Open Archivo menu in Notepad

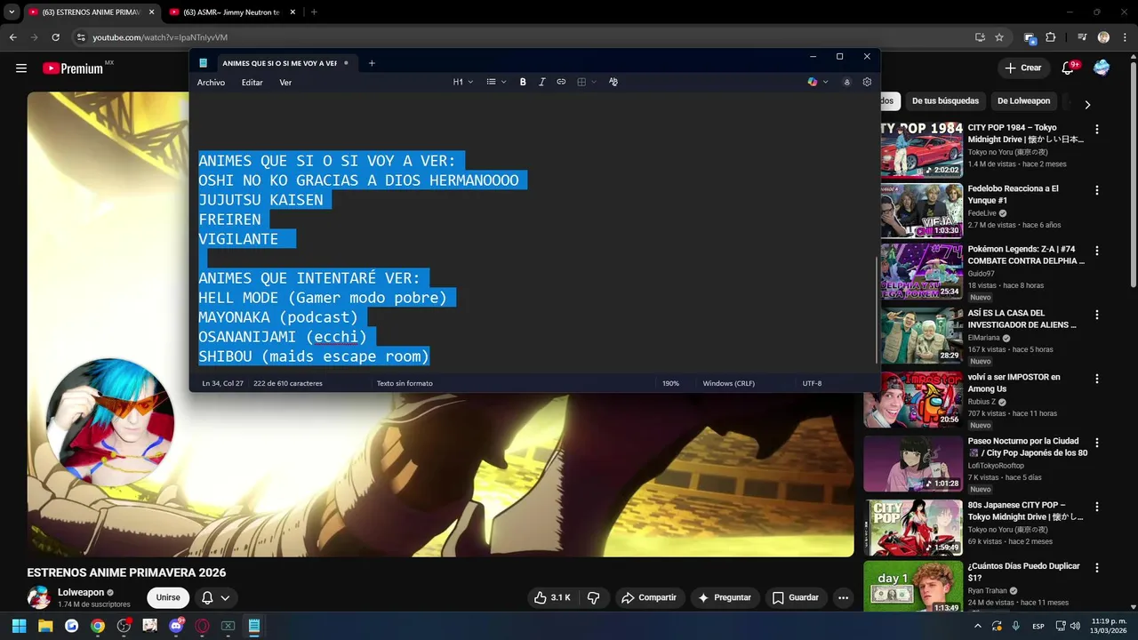coord(211,82)
